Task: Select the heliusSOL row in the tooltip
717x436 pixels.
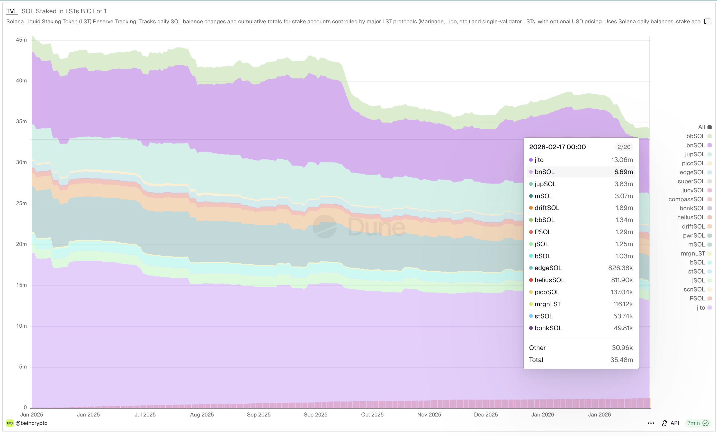Action: click(580, 280)
